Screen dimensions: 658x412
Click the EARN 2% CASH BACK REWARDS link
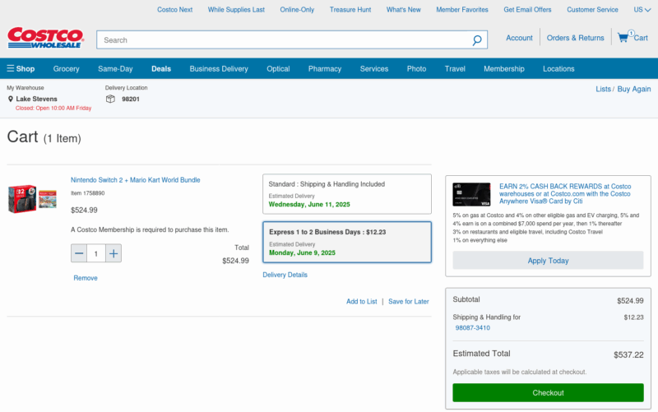click(x=565, y=194)
